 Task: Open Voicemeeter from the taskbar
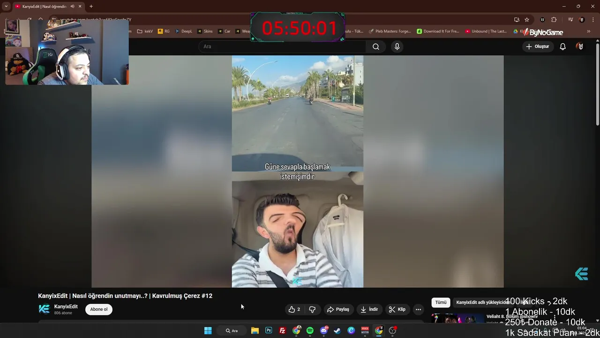(365, 330)
